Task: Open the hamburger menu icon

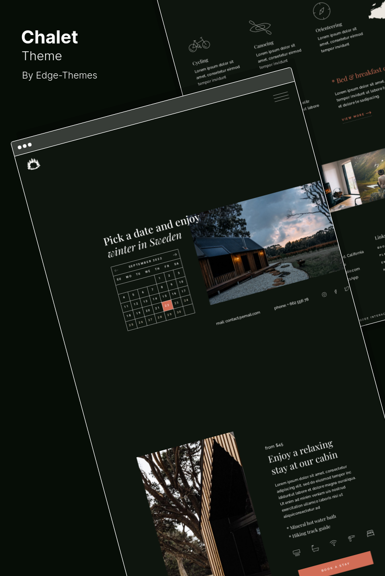Action: coord(281,97)
